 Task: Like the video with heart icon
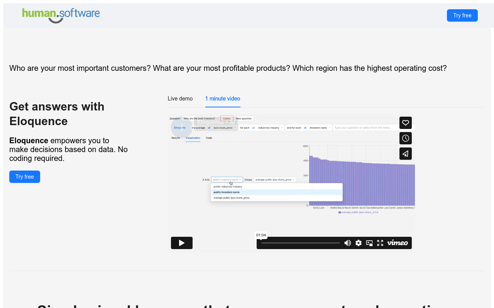click(x=406, y=123)
